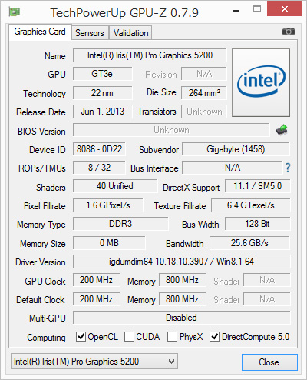
Task: Click the Die Size field 264 mm²
Action: 204,93
